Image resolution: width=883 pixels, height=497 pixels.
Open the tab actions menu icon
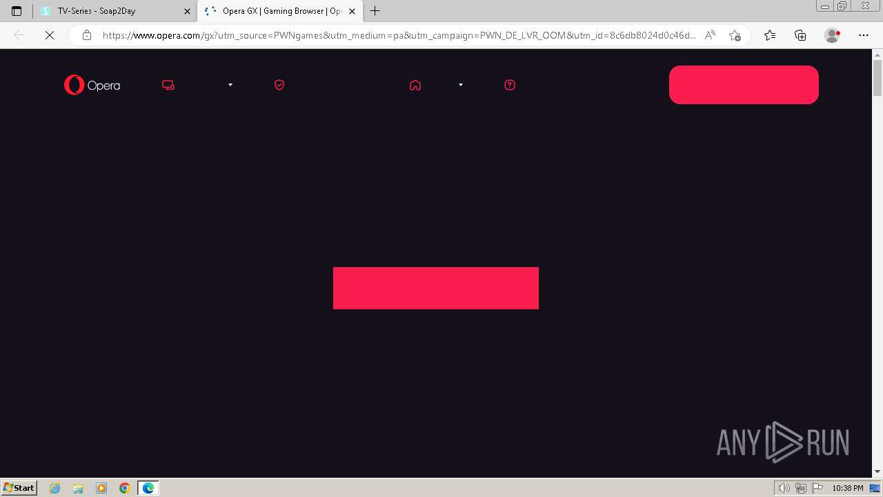pyautogui.click(x=17, y=11)
